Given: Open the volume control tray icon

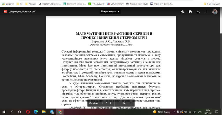Looking at the screenshot, I should tap(186, 112).
